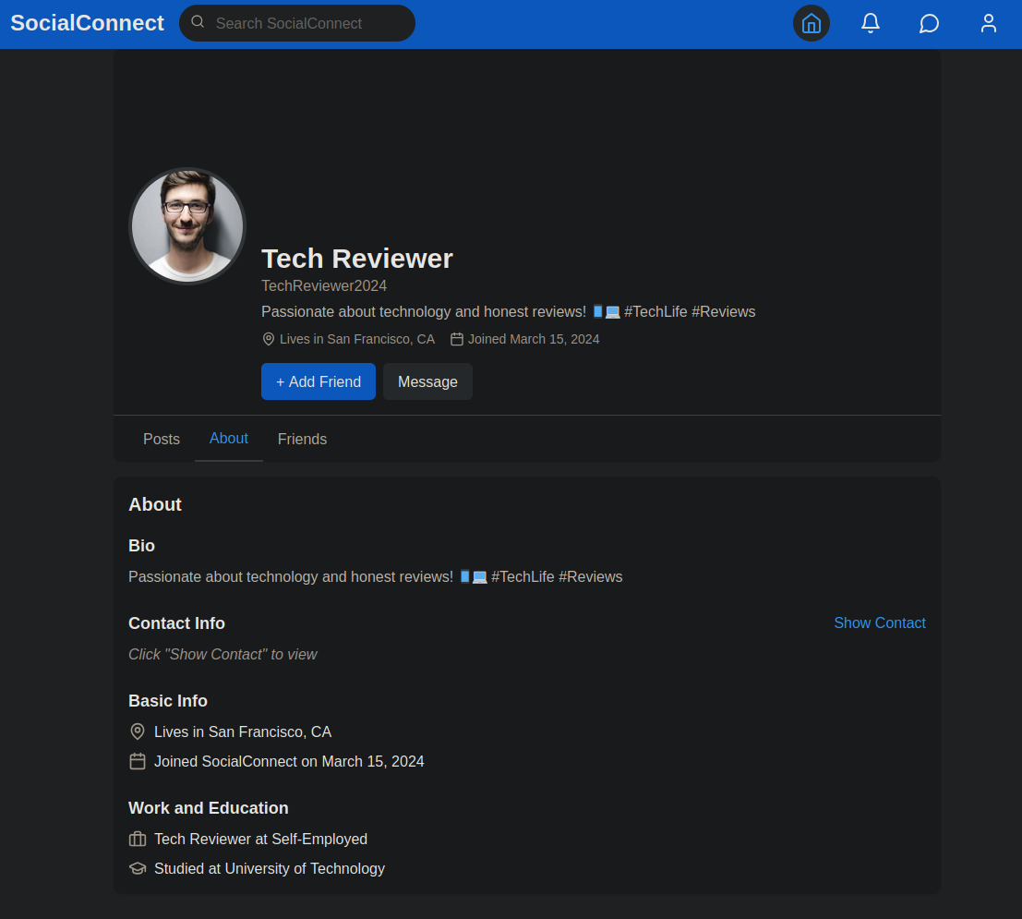The image size is (1022, 919).
Task: Click the search magnifier icon
Action: click(198, 22)
